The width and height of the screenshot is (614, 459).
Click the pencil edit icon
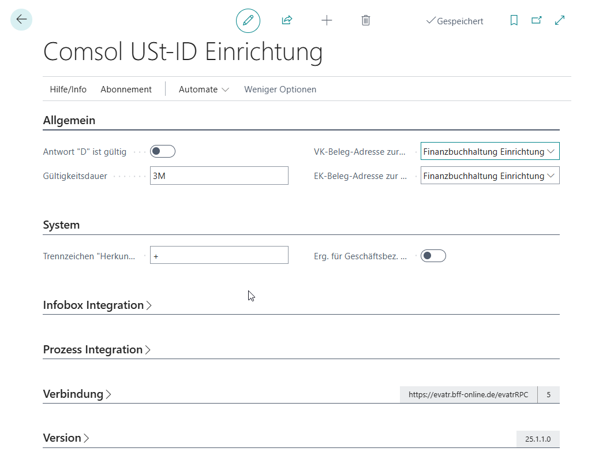pos(248,20)
